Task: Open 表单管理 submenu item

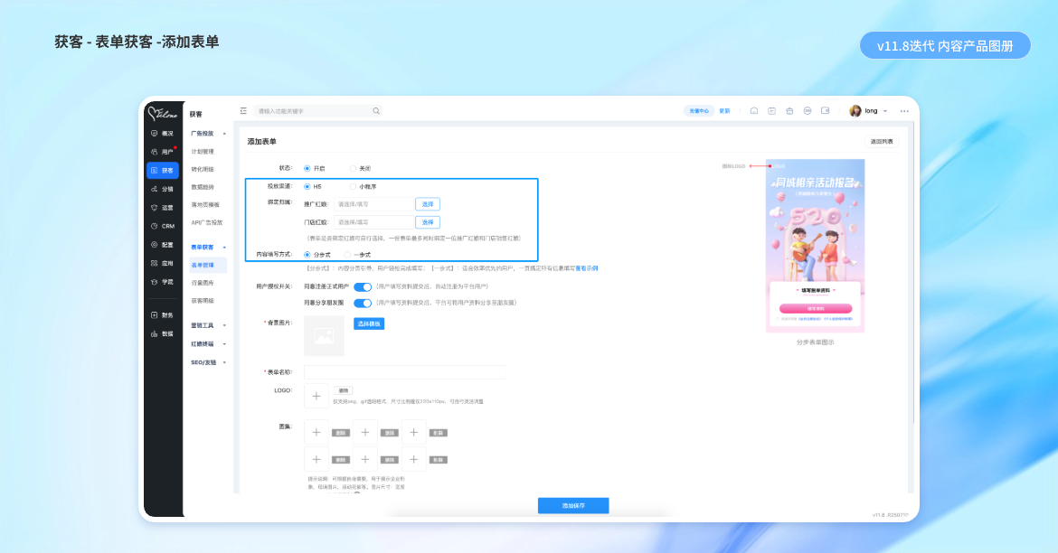Action: (207, 265)
